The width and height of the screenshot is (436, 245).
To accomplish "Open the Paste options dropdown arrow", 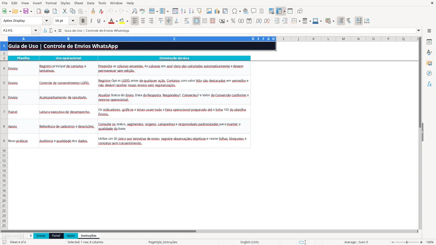I will point(85,11).
